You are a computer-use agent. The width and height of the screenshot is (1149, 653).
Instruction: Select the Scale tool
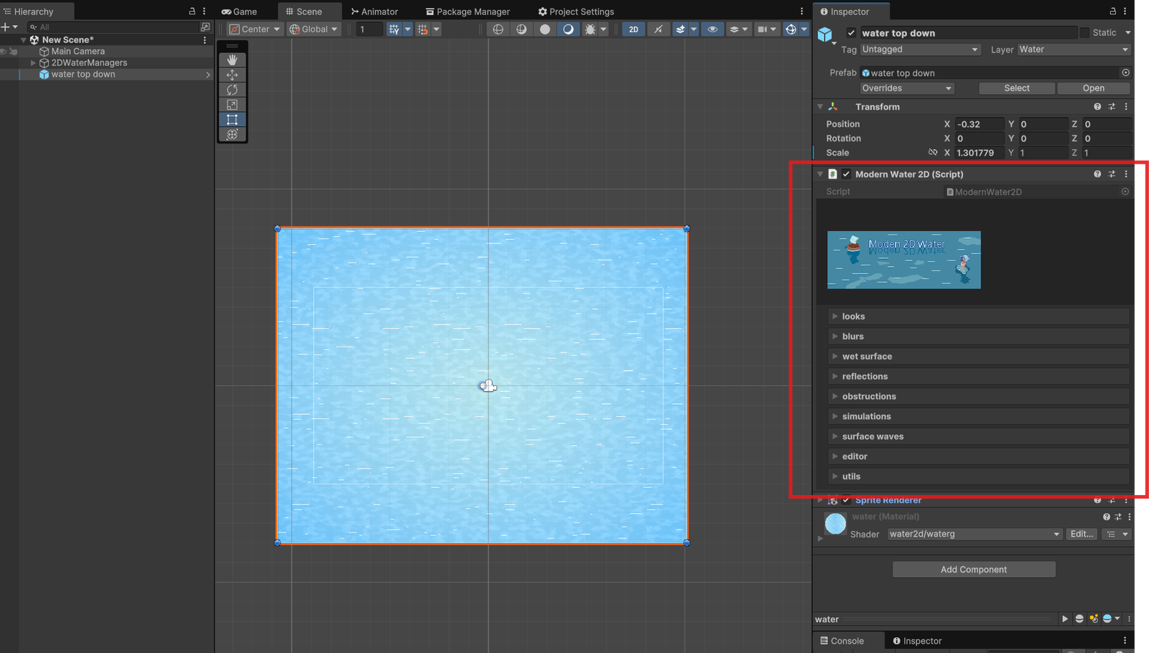pyautogui.click(x=232, y=105)
